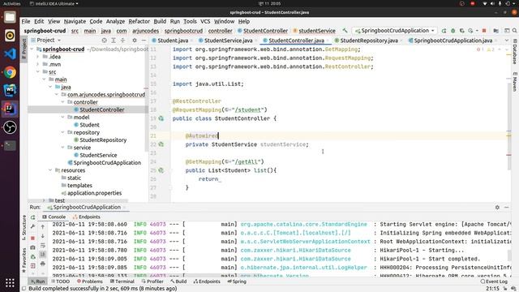
Task: Toggle tool window bars icon in status bar
Action: (x=24, y=289)
